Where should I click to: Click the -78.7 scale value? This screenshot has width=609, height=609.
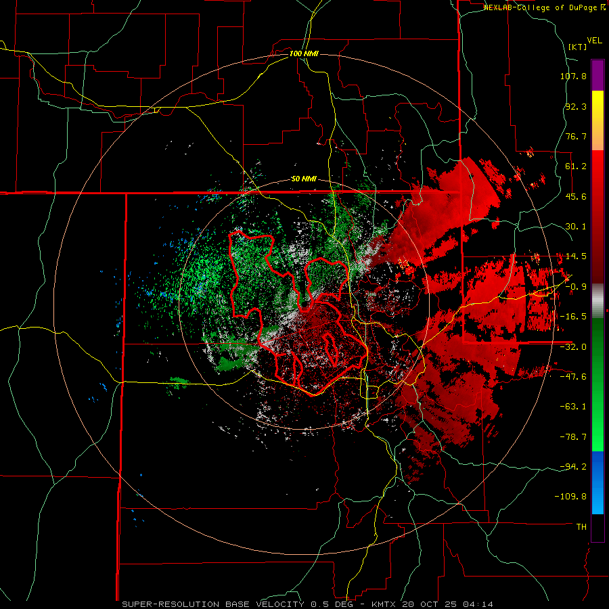pyautogui.click(x=573, y=437)
